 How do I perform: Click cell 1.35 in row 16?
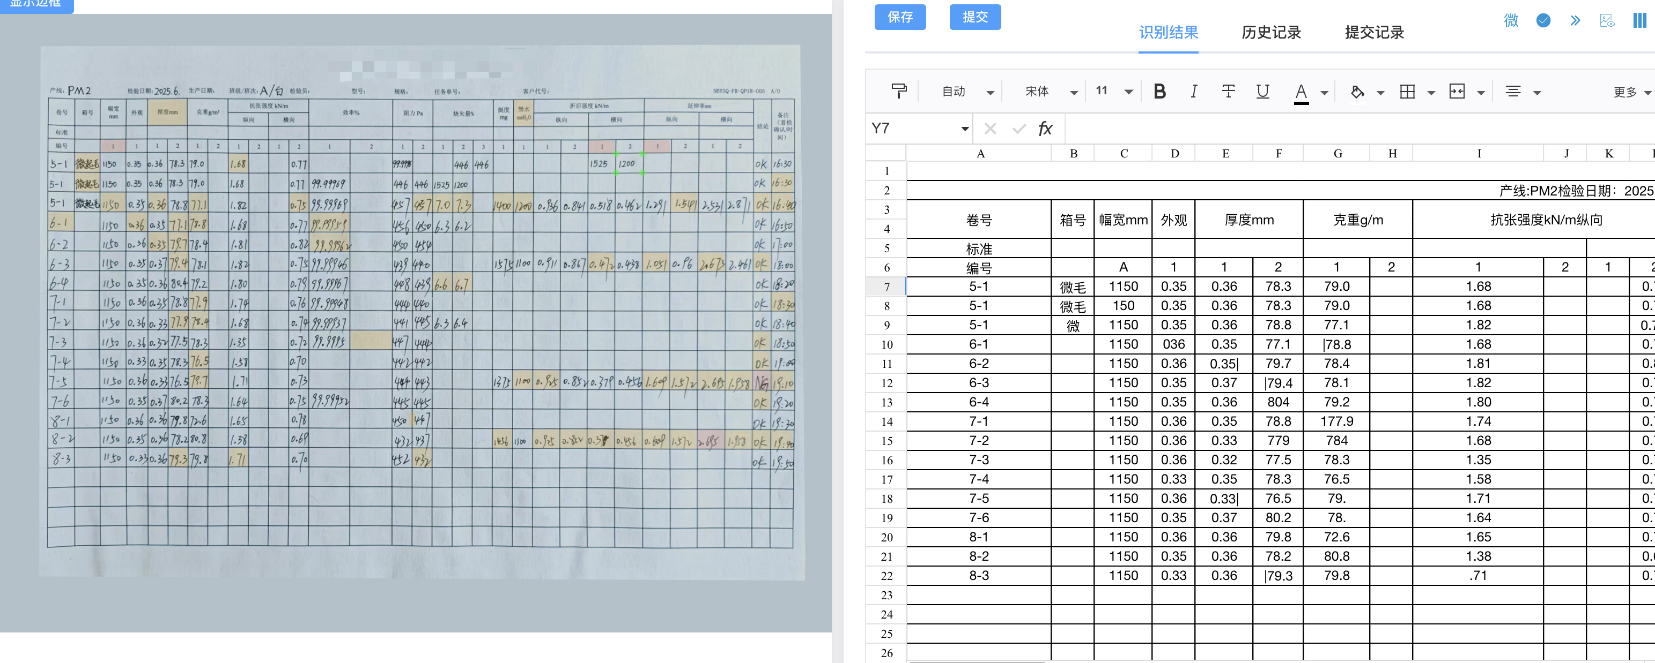1479,460
